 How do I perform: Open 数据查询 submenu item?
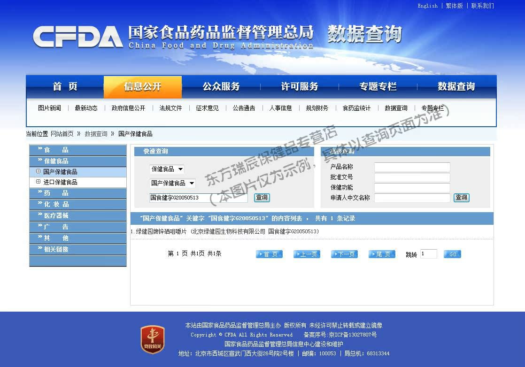(396, 108)
